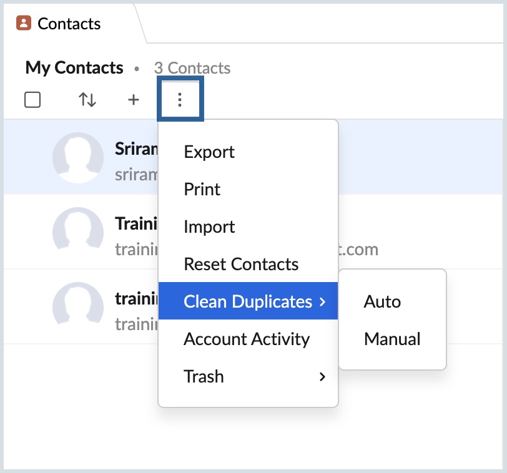Select Reset Contacts menu entry
Image resolution: width=507 pixels, height=473 pixels.
[x=241, y=264]
